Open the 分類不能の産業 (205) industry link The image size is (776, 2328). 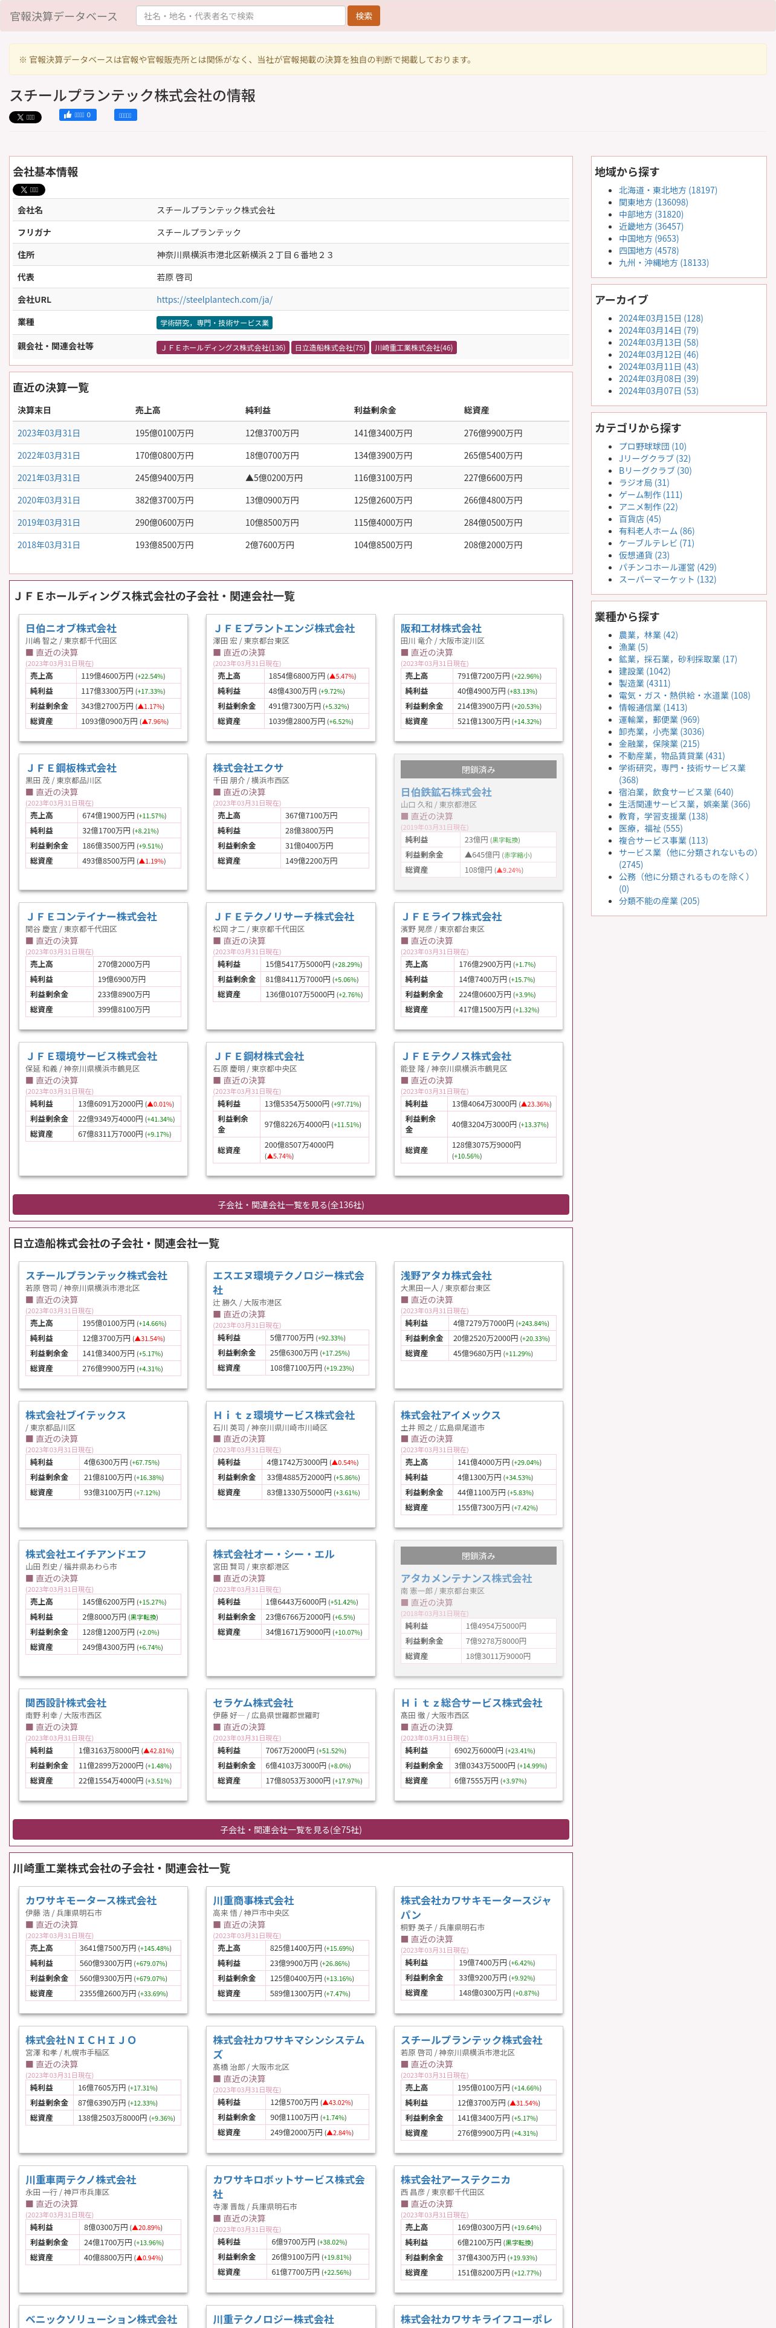point(659,901)
